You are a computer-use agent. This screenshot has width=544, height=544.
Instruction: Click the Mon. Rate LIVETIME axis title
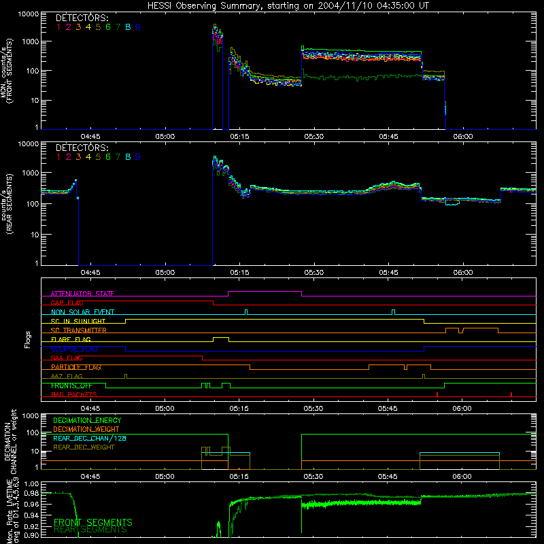(13, 512)
